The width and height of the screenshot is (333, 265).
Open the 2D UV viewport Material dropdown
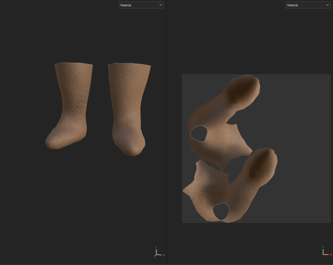pos(308,5)
